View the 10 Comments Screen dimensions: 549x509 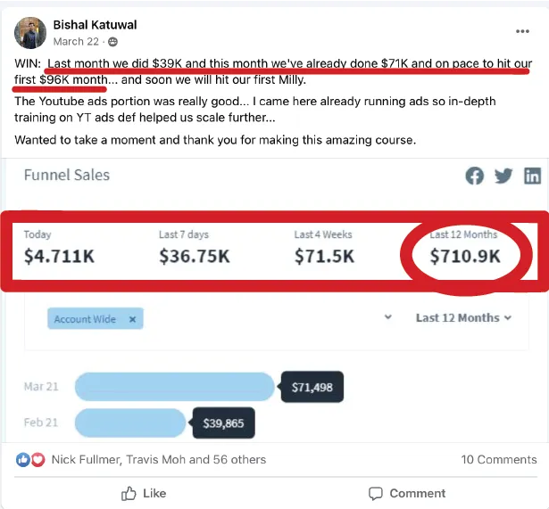[x=498, y=460]
